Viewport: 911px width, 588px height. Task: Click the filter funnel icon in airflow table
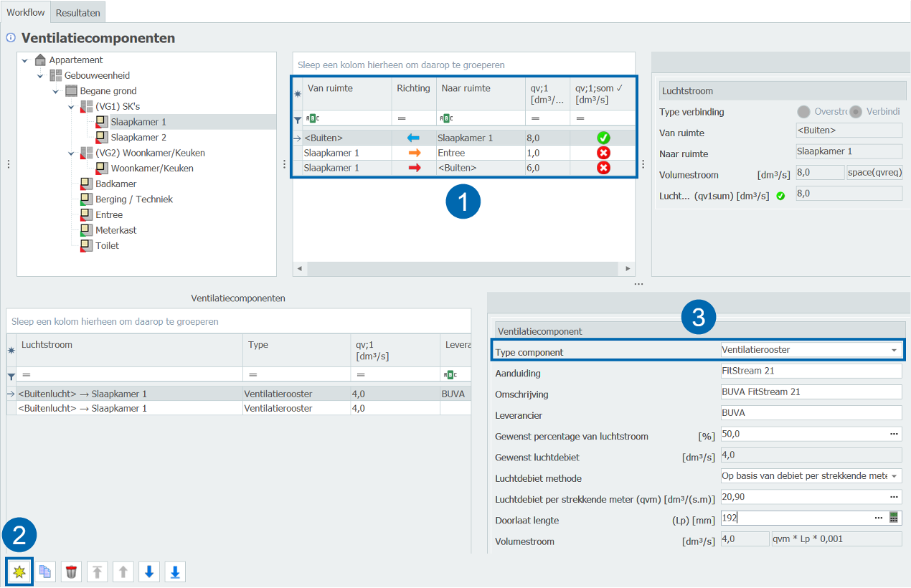(298, 120)
